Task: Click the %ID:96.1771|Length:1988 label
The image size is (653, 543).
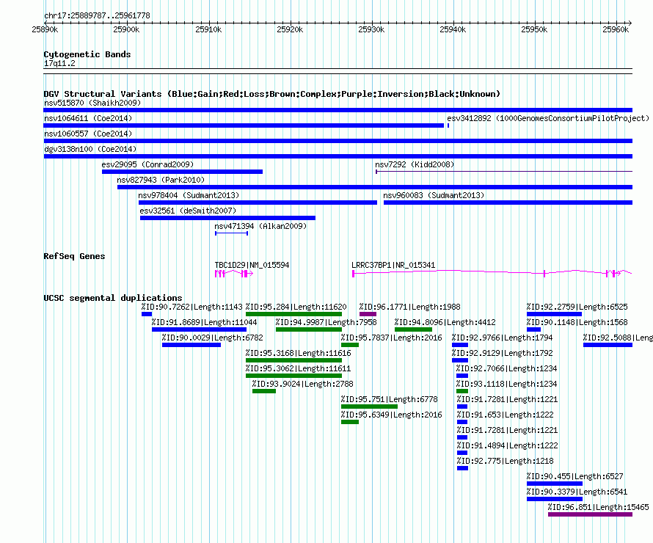Action: tap(410, 307)
